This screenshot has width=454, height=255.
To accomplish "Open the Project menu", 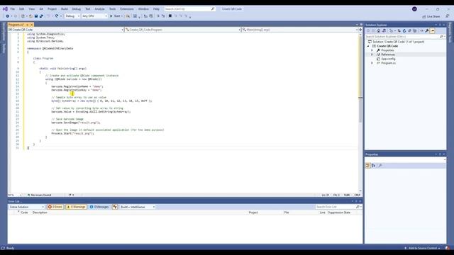I will coord(52,9).
